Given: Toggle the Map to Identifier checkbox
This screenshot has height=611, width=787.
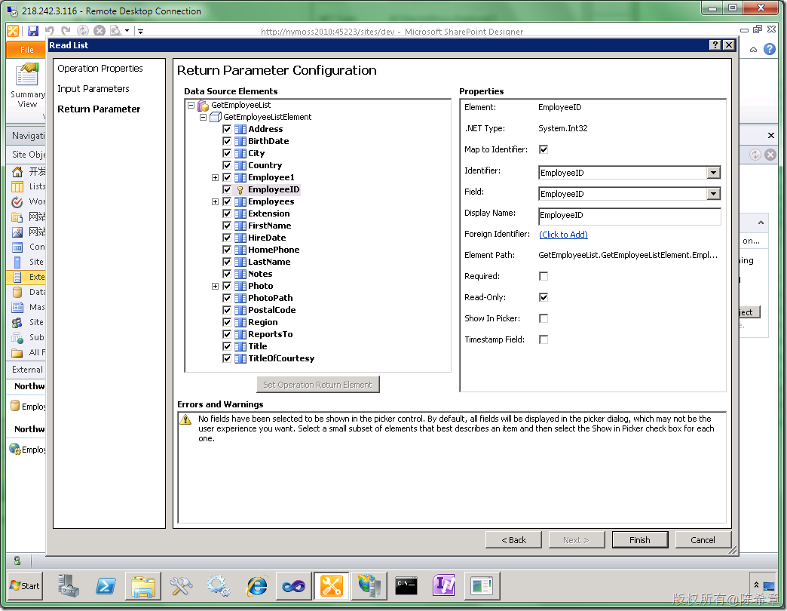Looking at the screenshot, I should coord(543,149).
